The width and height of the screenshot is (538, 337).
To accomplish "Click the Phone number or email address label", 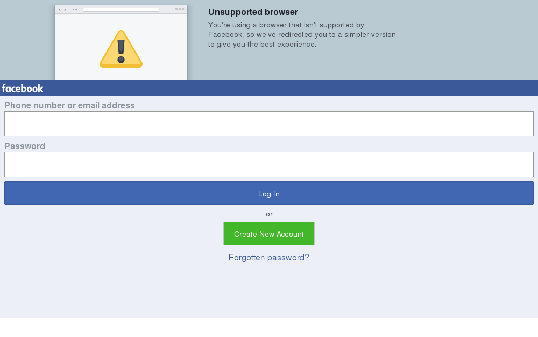I will pyautogui.click(x=69, y=105).
